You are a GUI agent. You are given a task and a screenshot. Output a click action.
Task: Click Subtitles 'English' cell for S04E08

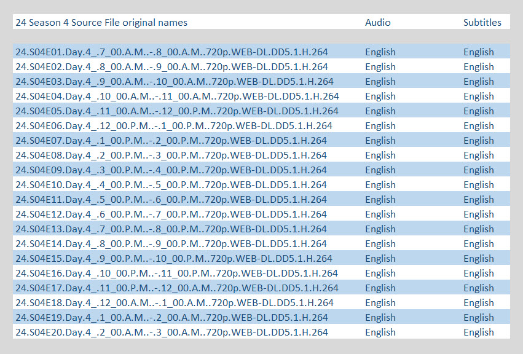(479, 155)
